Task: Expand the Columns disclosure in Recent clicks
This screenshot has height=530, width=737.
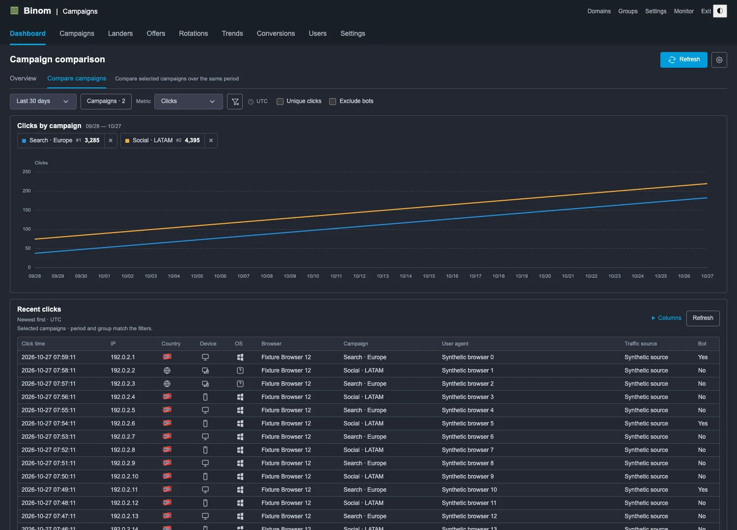Action: [666, 318]
